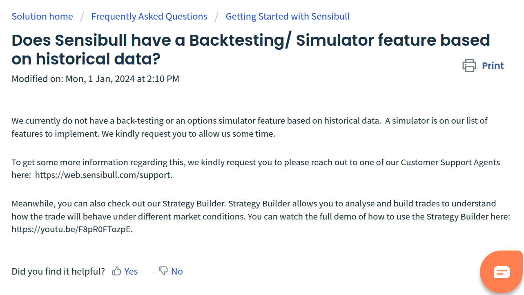Click the web.sensibull.com/support URL

click(103, 175)
